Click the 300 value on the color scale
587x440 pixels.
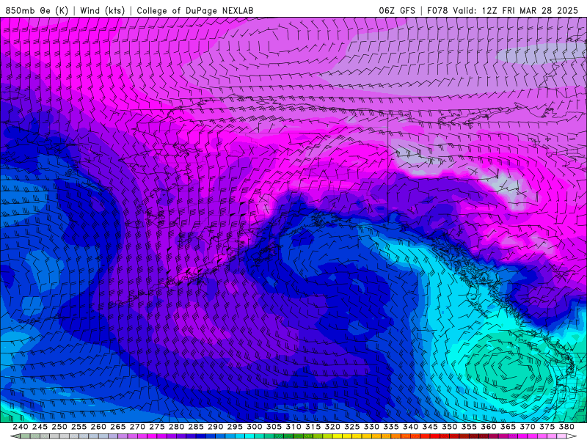pos(254,427)
